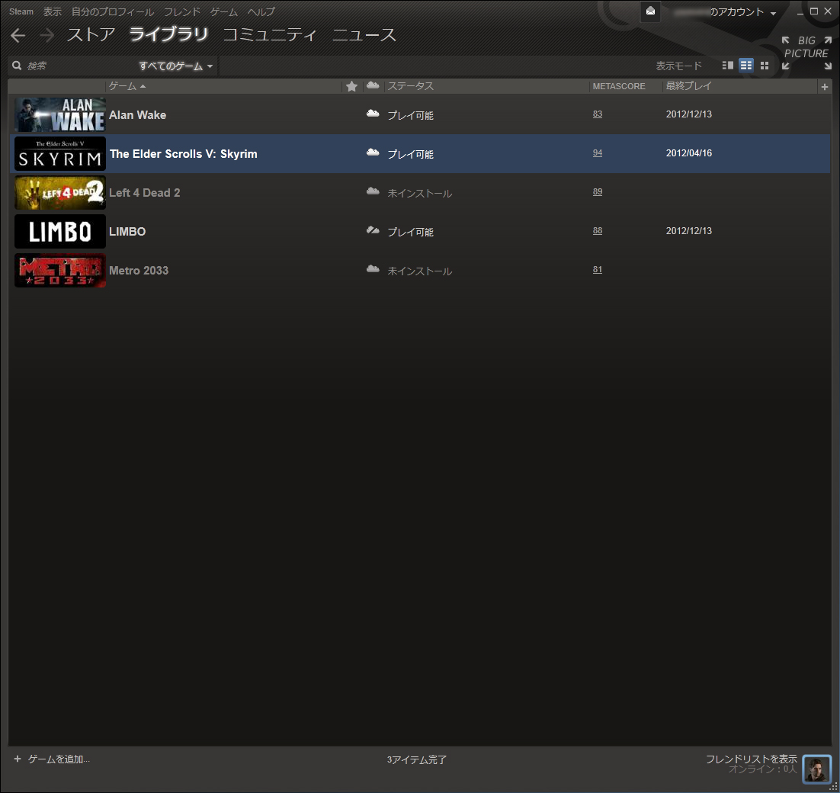Click LIMBO's プレイ可能 status
840x793 pixels.
tap(410, 232)
